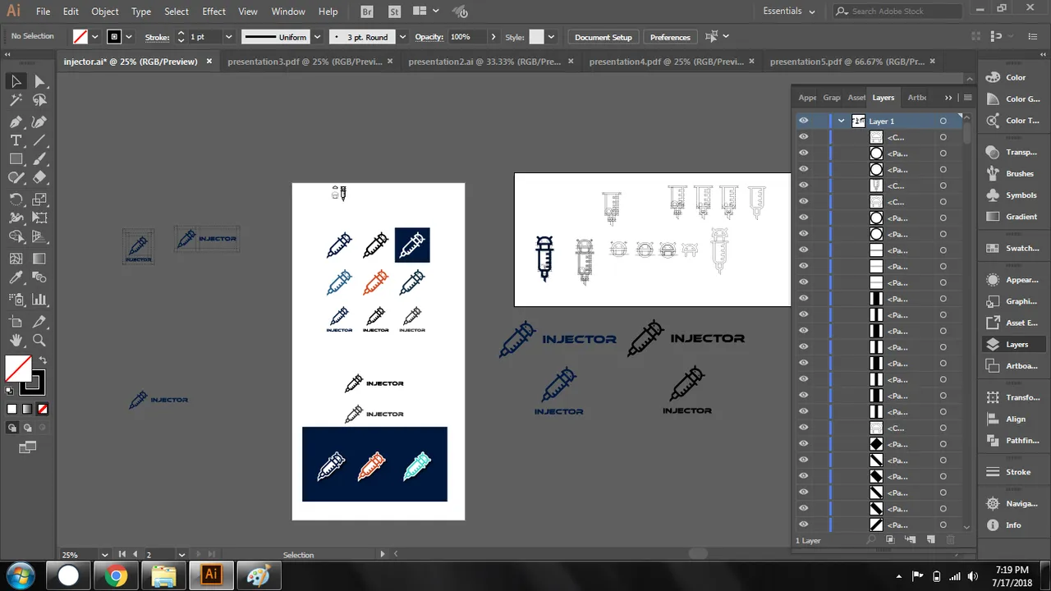The height and width of the screenshot is (591, 1051).
Task: Open the Pathfinder panel from dock
Action: coord(1013,441)
